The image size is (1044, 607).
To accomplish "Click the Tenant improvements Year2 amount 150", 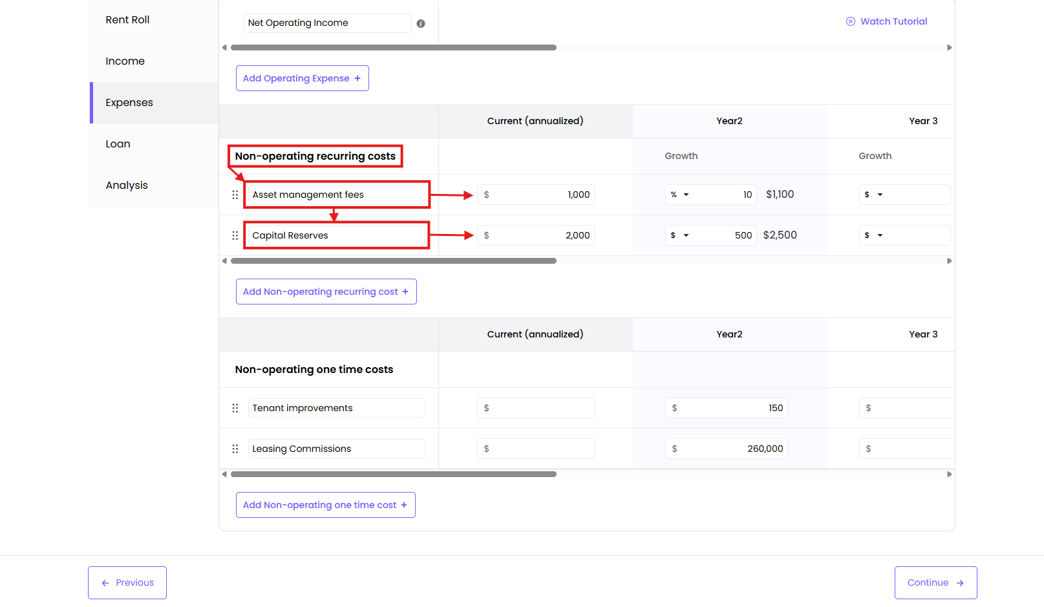I will click(727, 408).
